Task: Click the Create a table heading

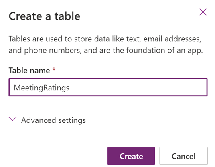Action: point(45,16)
